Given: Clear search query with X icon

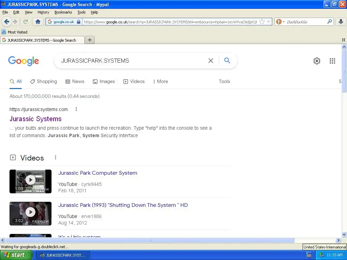Looking at the screenshot, I should click(211, 61).
